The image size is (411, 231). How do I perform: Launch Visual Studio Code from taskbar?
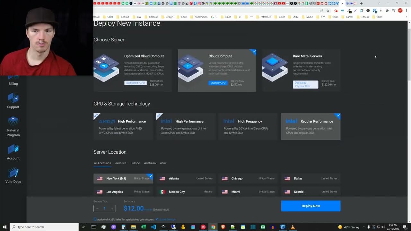point(153,227)
